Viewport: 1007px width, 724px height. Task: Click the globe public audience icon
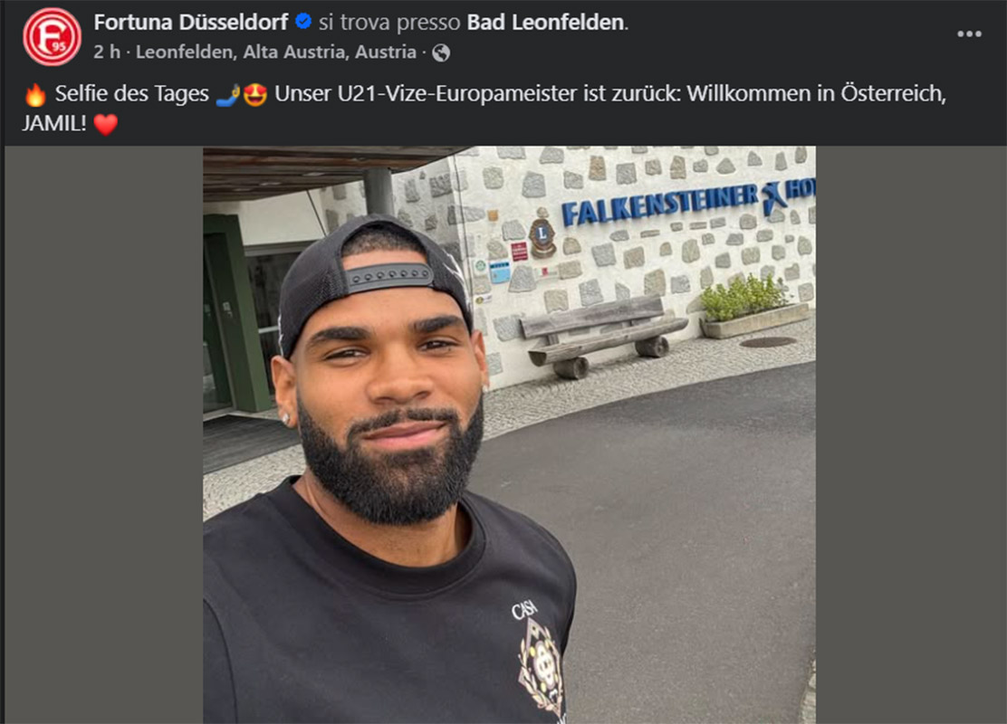point(440,52)
